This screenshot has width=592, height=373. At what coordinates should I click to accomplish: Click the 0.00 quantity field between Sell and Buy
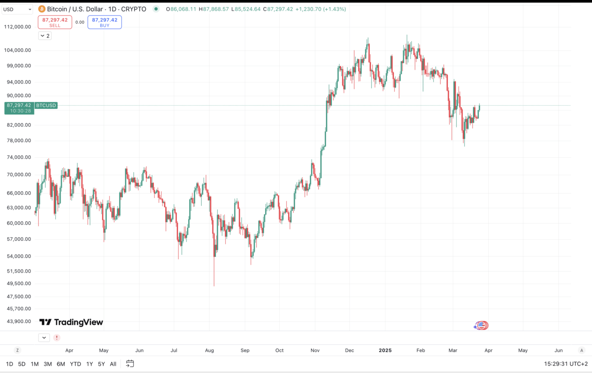[80, 22]
